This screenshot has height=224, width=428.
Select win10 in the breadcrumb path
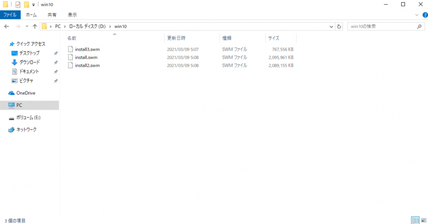click(x=120, y=27)
